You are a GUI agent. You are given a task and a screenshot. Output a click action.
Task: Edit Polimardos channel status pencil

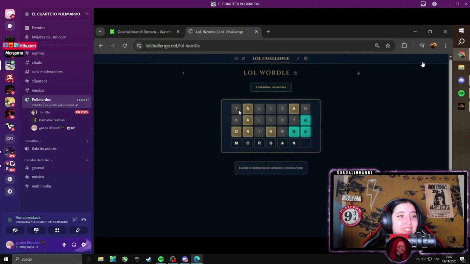(x=76, y=105)
